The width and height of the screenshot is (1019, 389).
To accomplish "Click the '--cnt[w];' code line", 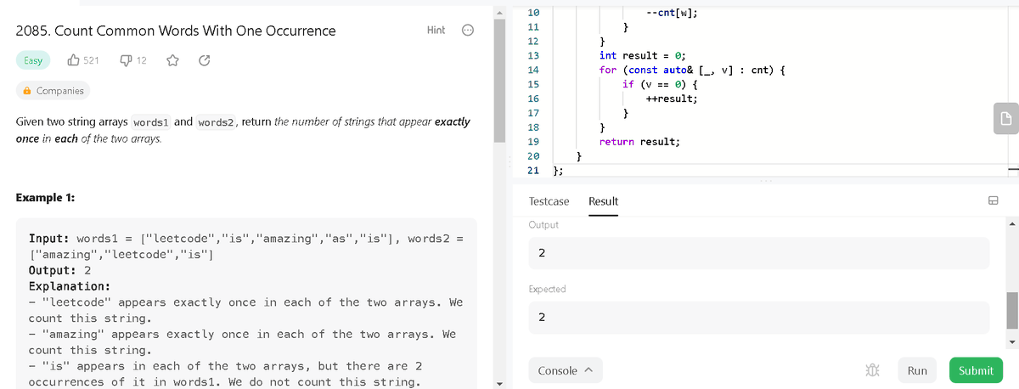I will pyautogui.click(x=672, y=12).
